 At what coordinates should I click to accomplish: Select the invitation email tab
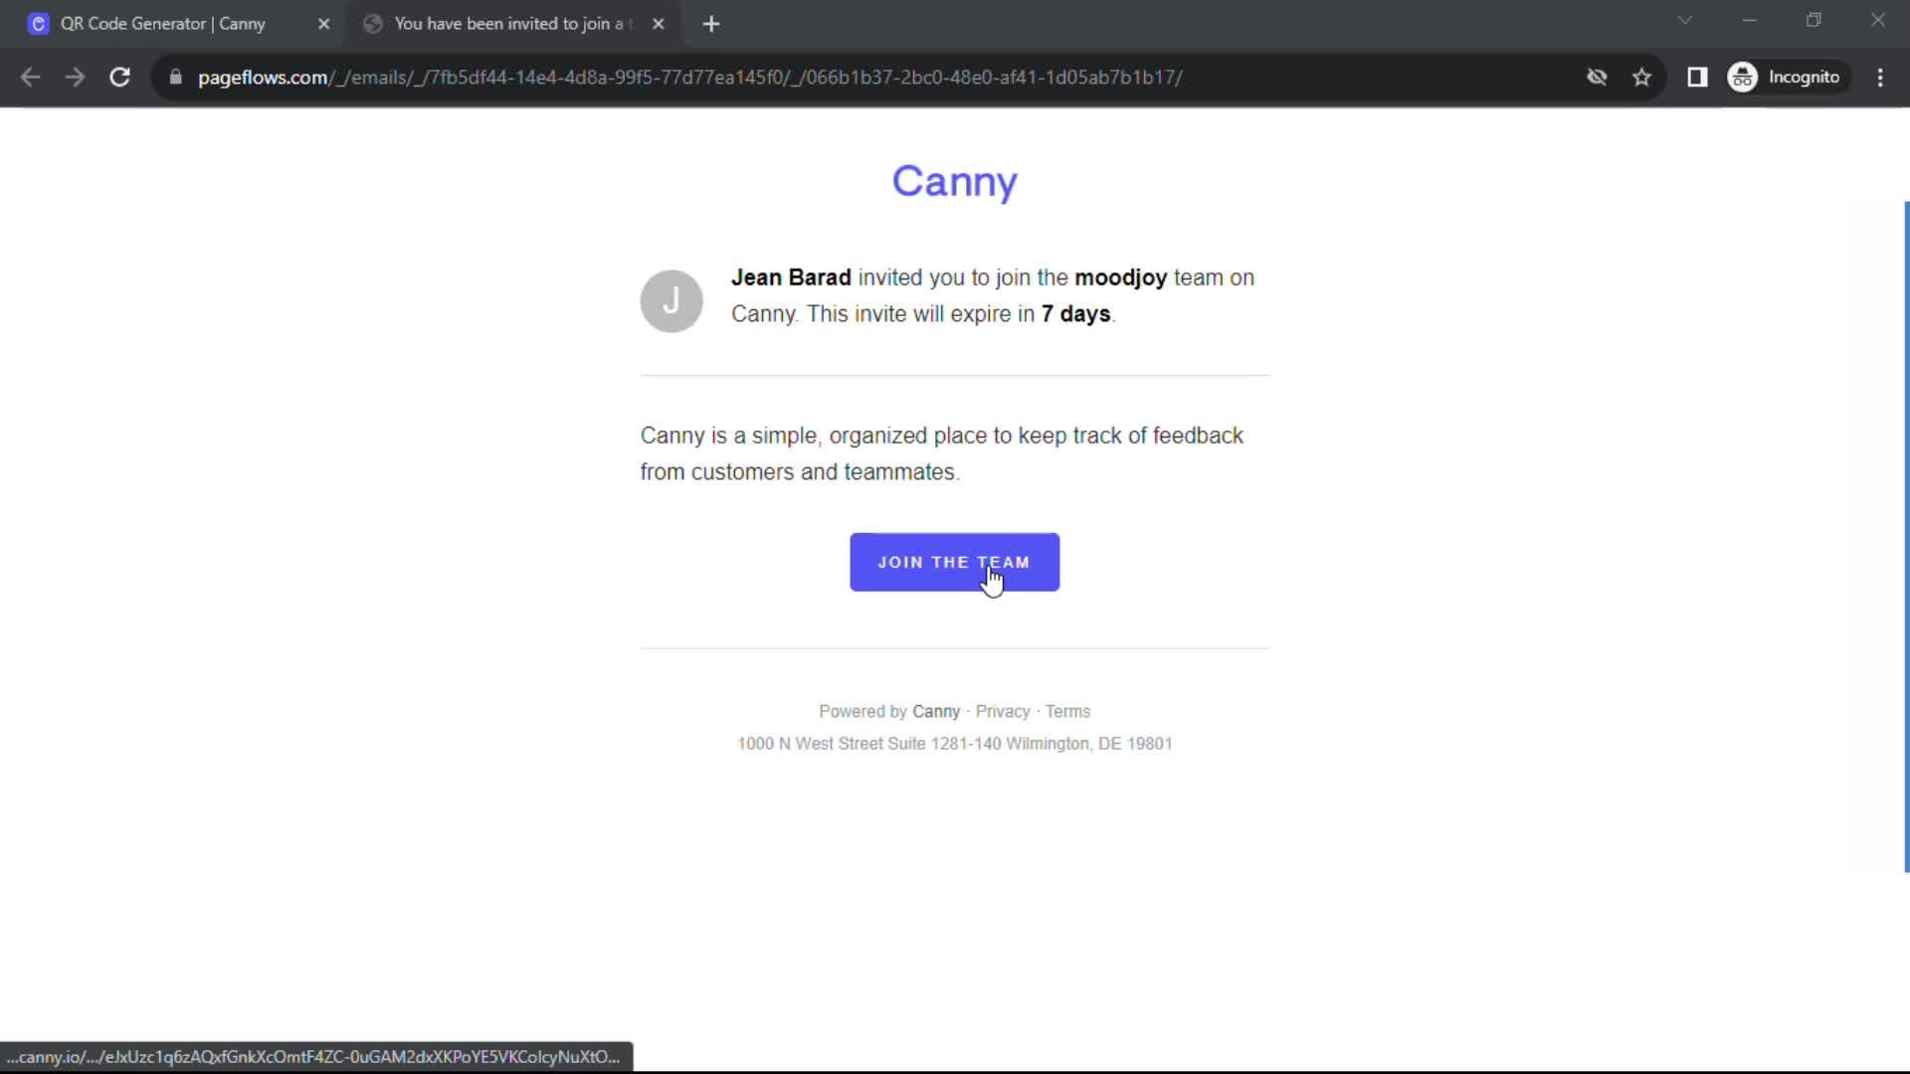[497, 23]
